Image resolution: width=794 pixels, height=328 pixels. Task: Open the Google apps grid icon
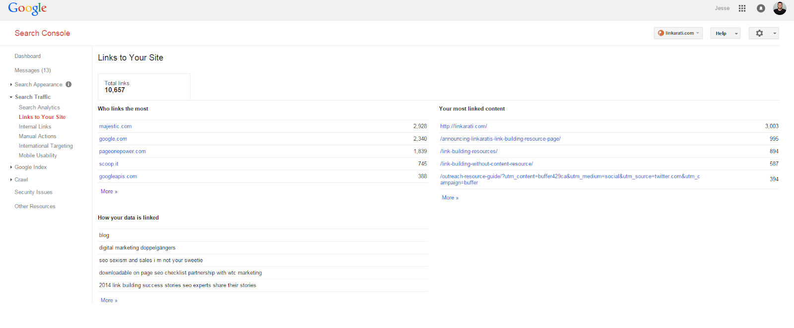[x=742, y=8]
